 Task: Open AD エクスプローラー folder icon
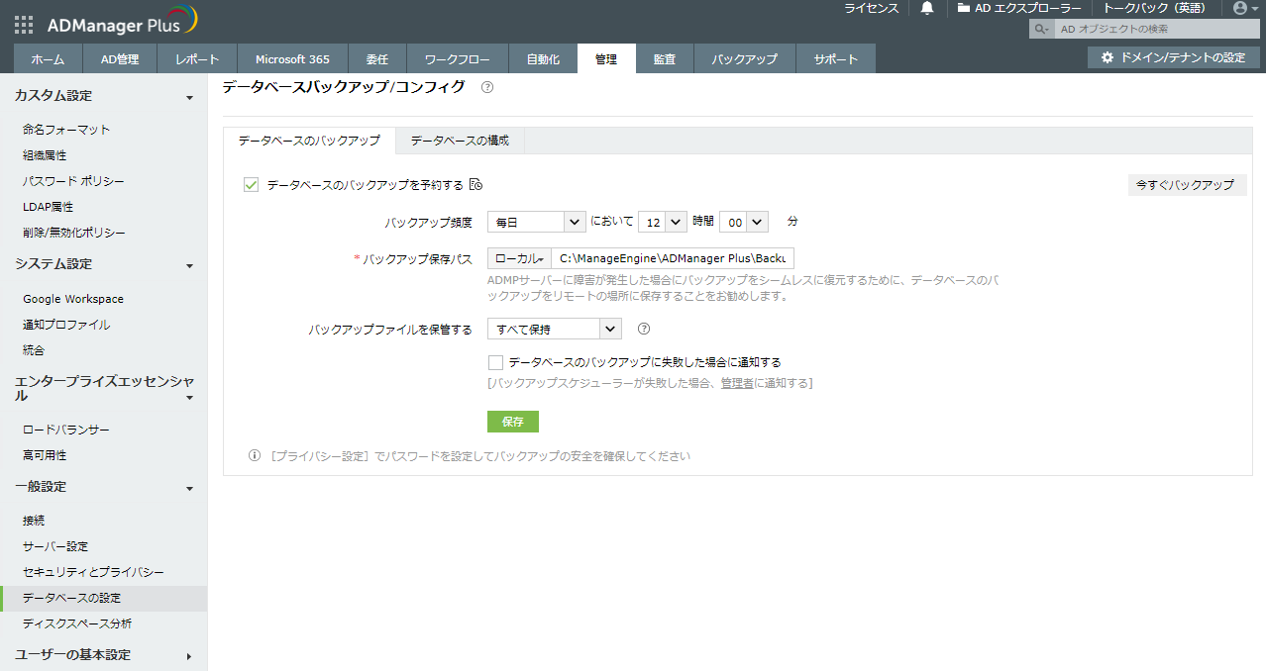(964, 8)
